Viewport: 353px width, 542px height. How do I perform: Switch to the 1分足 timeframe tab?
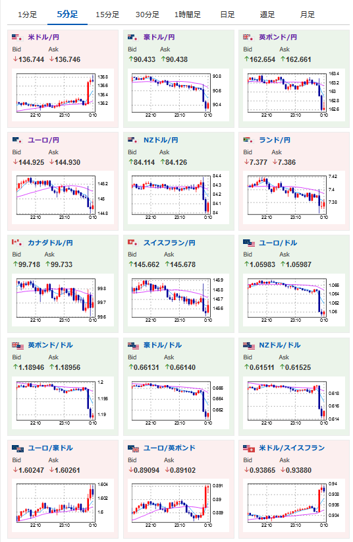27,15
